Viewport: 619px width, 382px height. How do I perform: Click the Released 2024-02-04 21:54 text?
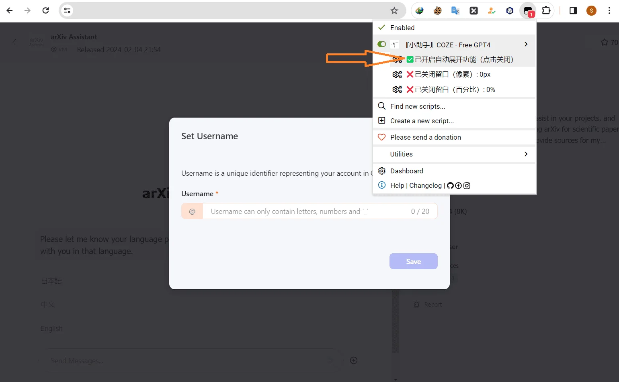(119, 50)
